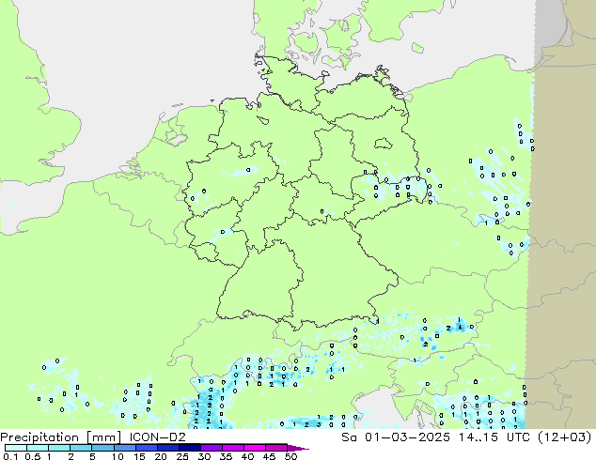Click the 'ICON-D2' model name

tap(158, 437)
